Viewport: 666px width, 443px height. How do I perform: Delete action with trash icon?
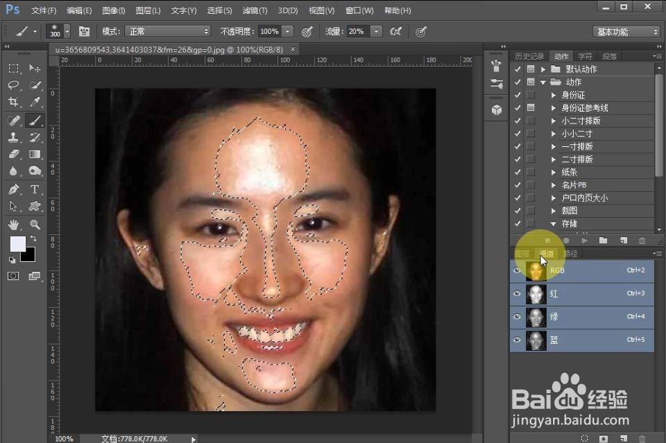coord(642,241)
